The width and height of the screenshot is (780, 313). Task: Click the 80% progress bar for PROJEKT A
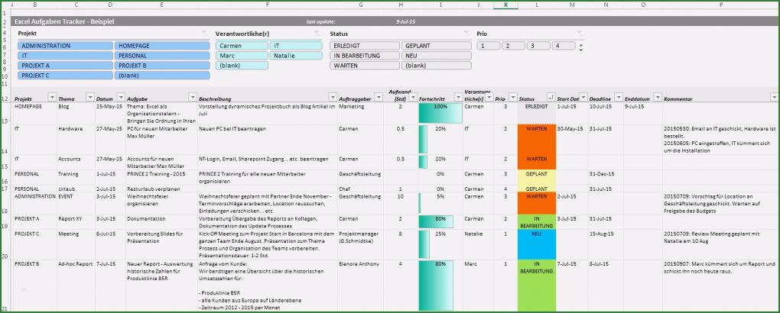click(x=436, y=221)
